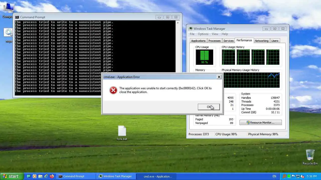Click Command Prompt scrollbar up arrow

pyautogui.click(x=178, y=23)
